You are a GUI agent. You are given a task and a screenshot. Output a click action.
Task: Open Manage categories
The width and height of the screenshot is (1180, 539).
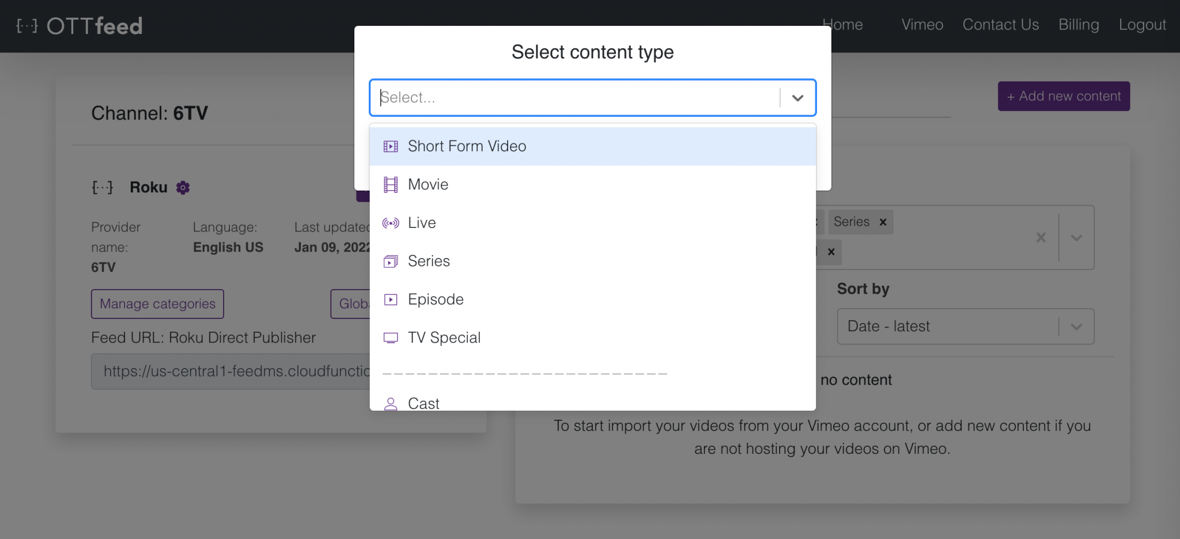click(157, 303)
